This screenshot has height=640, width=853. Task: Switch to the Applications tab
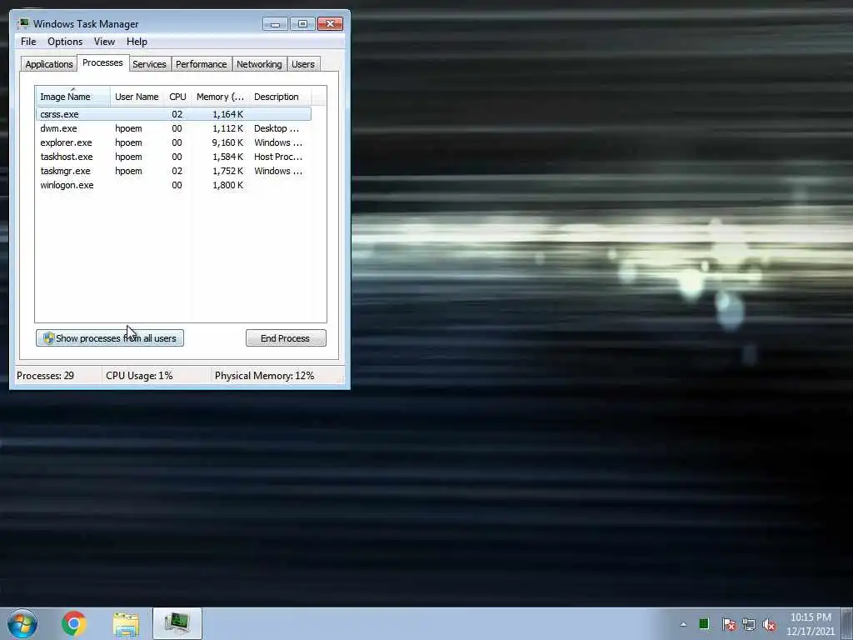49,64
